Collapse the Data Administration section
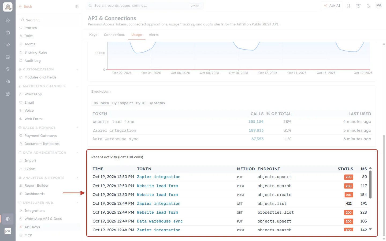 tap(77, 153)
